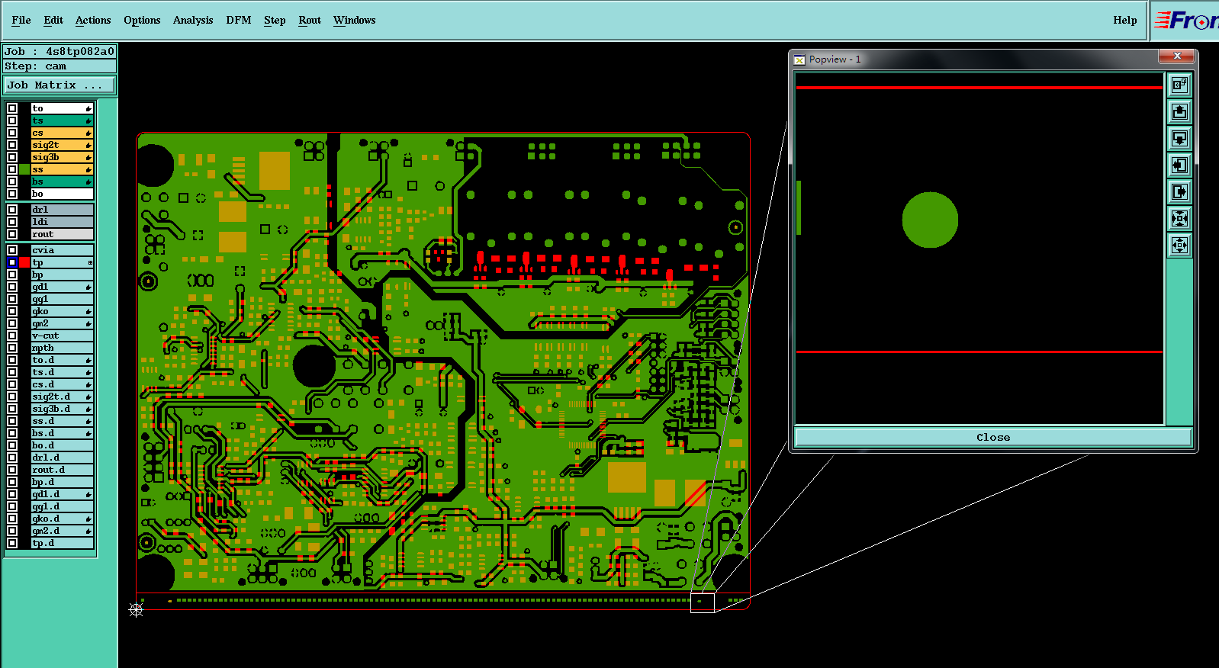Click the hand icon on the bs layer row

click(x=88, y=181)
